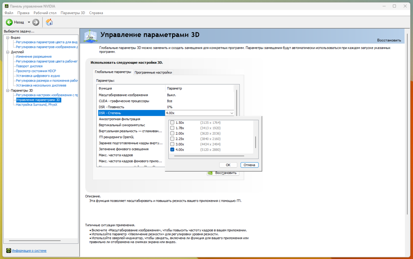Image resolution: width=413 pixels, height=259 pixels.
Task: Open Изменение разрешения in task tree
Action: point(34,56)
